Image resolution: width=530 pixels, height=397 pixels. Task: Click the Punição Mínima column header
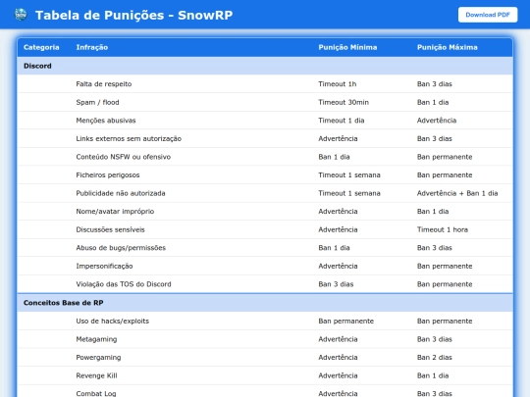[347, 47]
